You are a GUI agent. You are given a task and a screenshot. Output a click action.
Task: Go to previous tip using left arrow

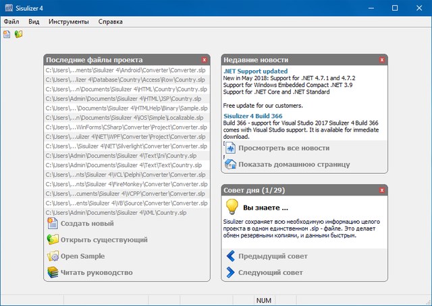[x=230, y=256]
